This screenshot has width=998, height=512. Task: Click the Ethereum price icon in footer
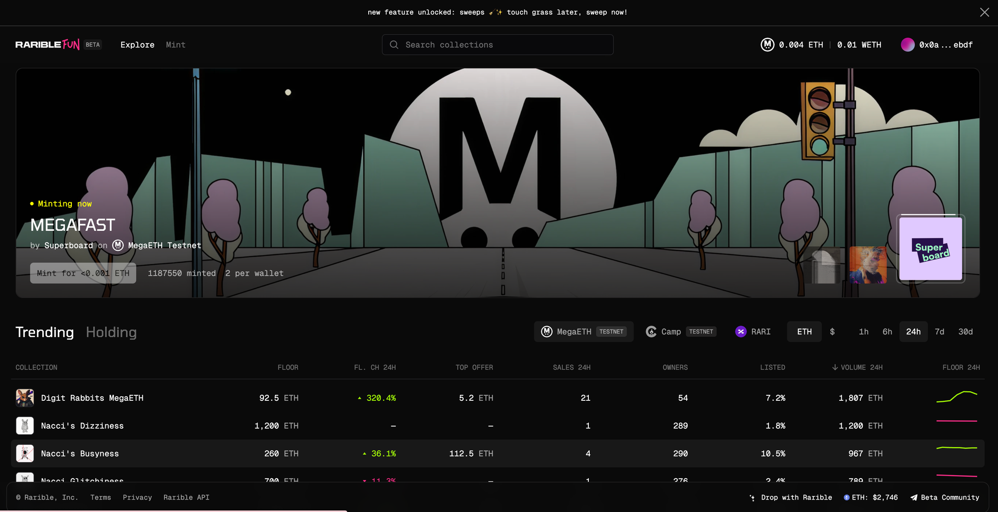[846, 498]
